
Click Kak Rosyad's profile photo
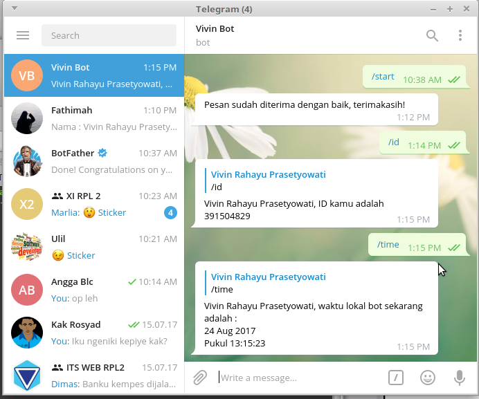[27, 333]
